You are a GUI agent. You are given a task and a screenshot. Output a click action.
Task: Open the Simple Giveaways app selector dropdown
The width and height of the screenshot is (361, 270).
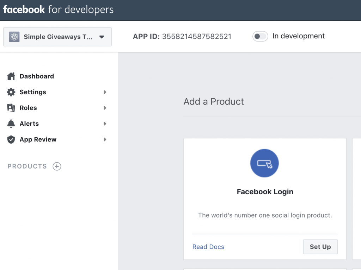pyautogui.click(x=57, y=37)
